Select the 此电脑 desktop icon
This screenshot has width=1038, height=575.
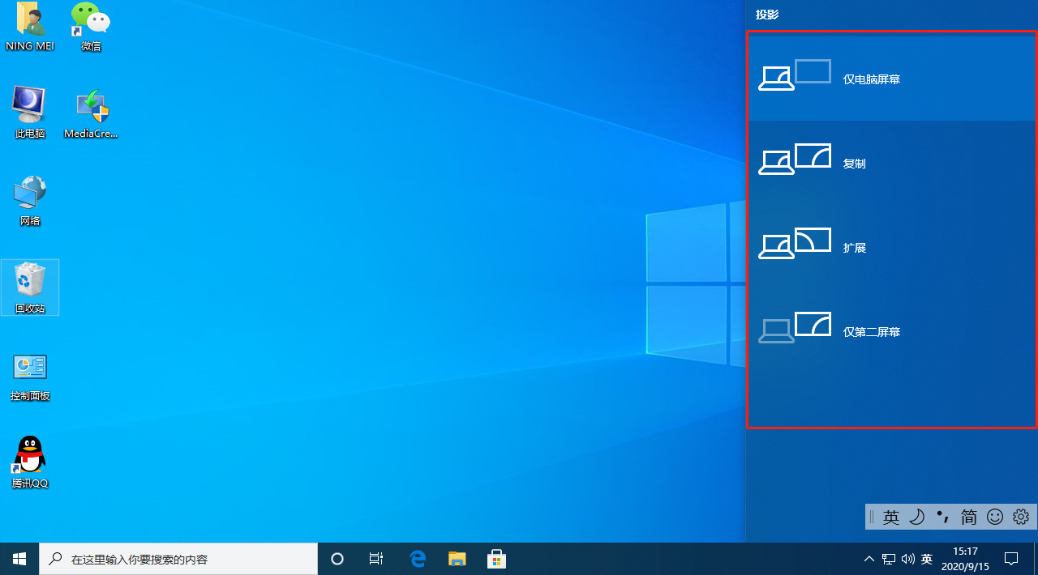coord(30,108)
